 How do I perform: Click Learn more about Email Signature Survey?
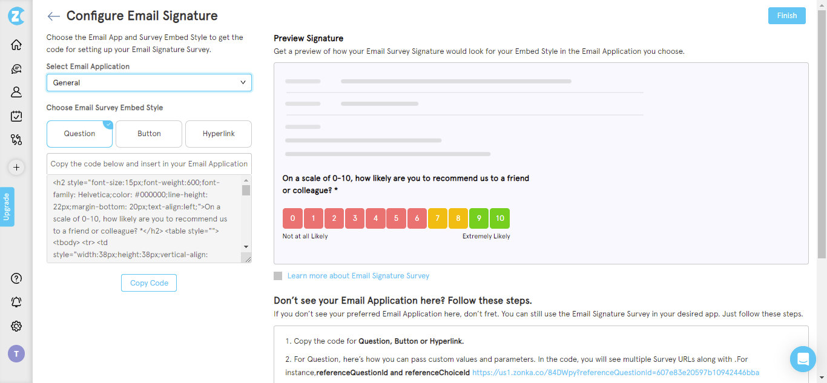(358, 275)
